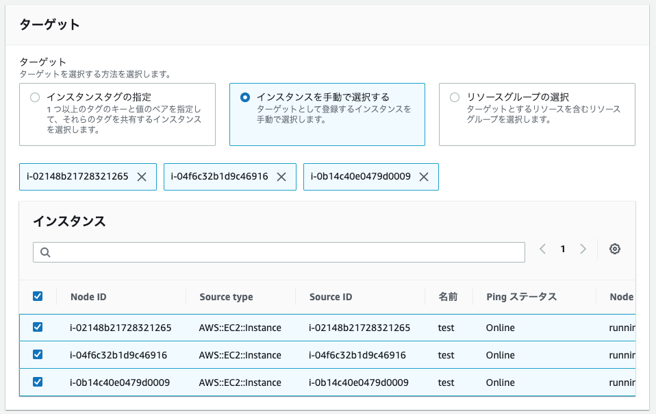
Task: Click the 名前 column header
Action: click(448, 297)
